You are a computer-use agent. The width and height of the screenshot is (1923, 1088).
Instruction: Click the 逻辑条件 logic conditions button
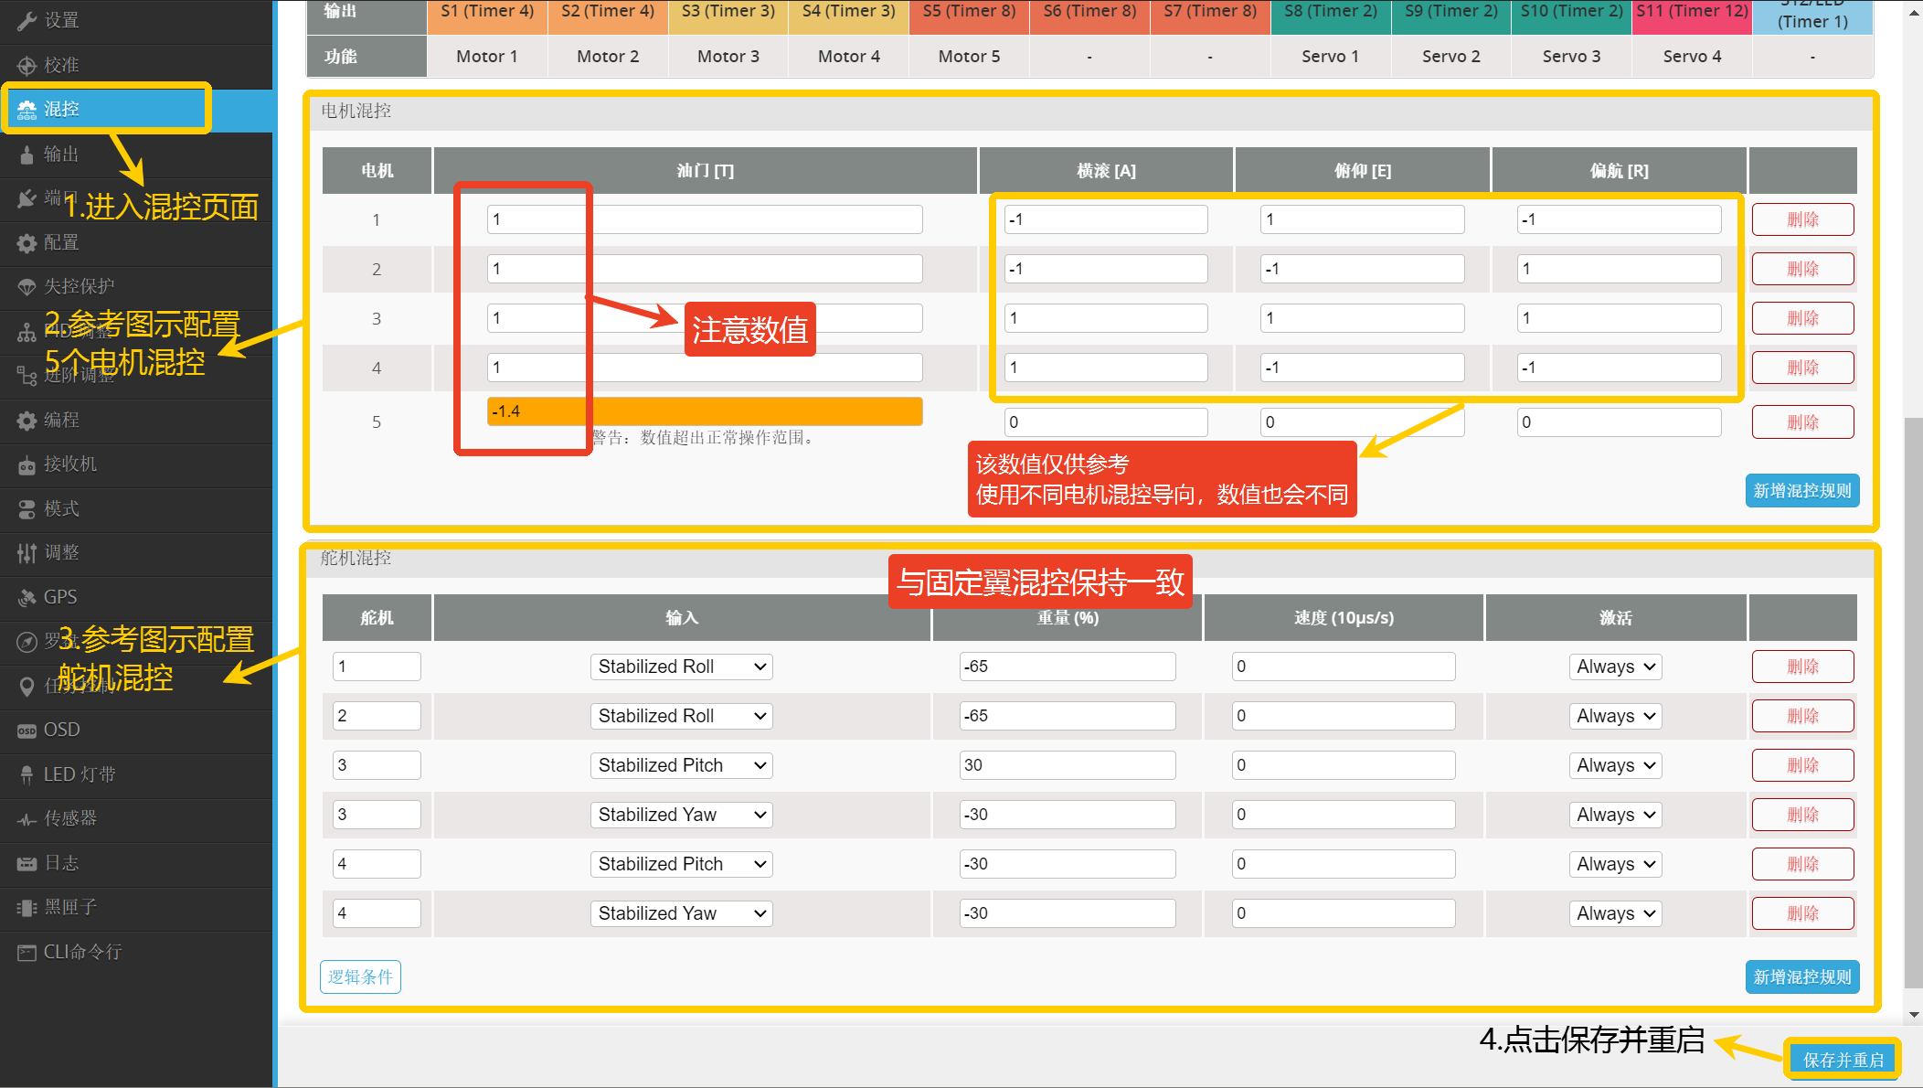coord(360,976)
